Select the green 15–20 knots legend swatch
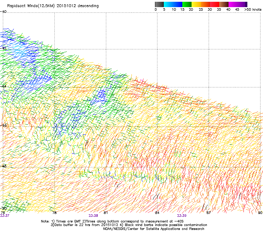This screenshot has width=263, height=231. tap(187, 4)
